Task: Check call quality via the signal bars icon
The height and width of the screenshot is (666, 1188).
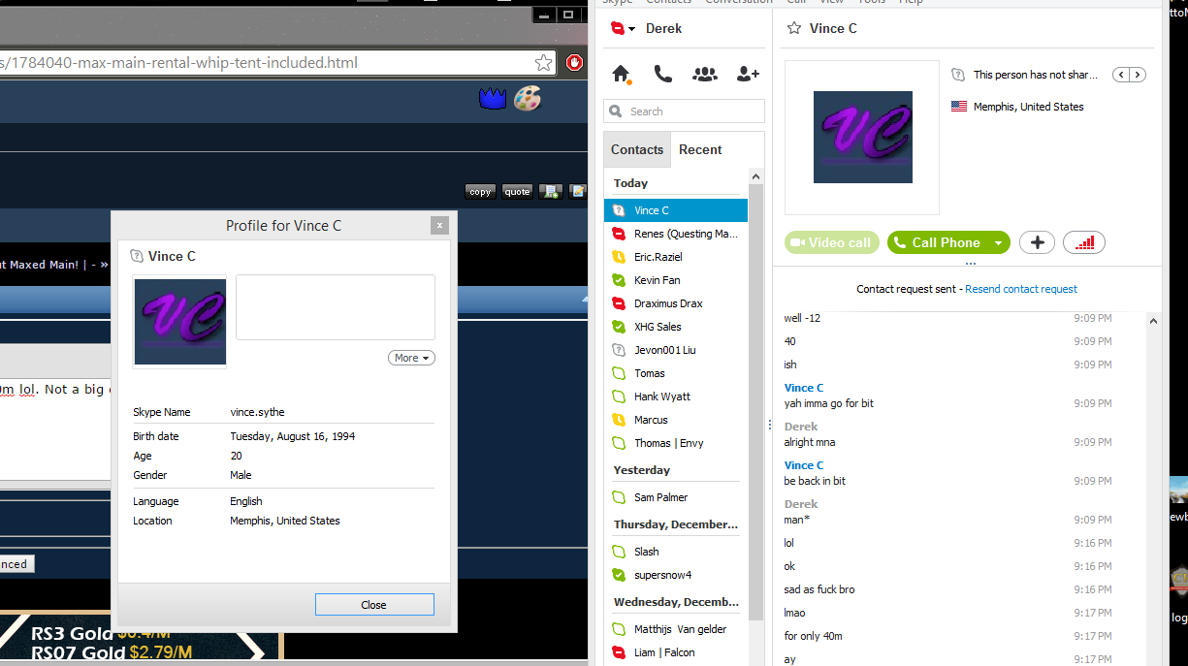Action: pyautogui.click(x=1084, y=242)
